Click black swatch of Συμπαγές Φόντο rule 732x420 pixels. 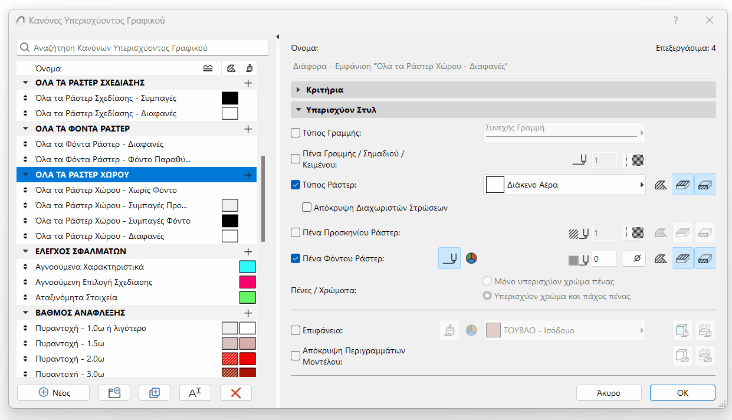pyautogui.click(x=229, y=221)
